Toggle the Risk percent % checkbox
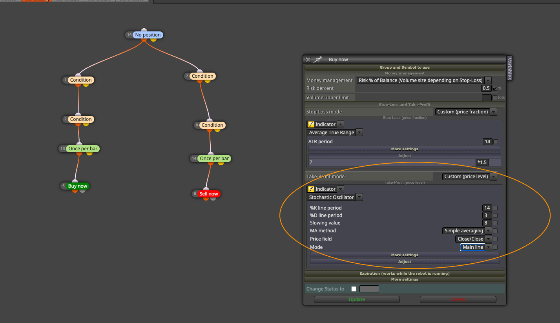The image size is (560, 323). point(495,88)
